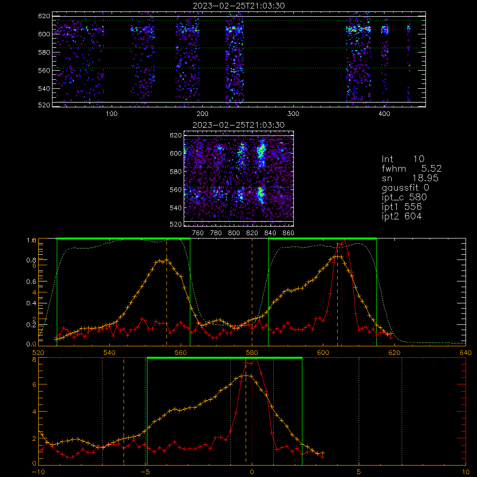Click x-axis label 800 on middle image
Screen dimensions: 477x477
234,233
